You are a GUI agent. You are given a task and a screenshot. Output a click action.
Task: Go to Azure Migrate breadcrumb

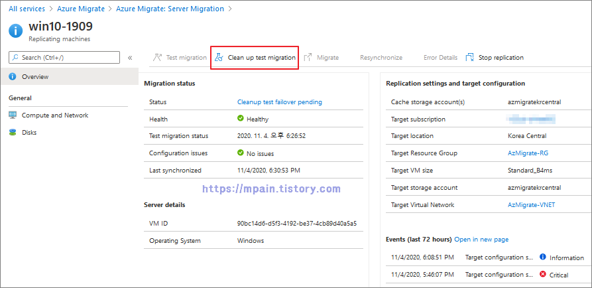(81, 9)
